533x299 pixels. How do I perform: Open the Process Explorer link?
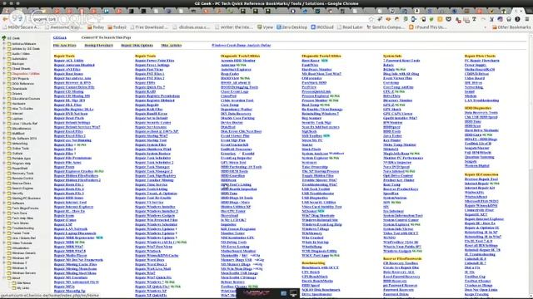pos(315,96)
